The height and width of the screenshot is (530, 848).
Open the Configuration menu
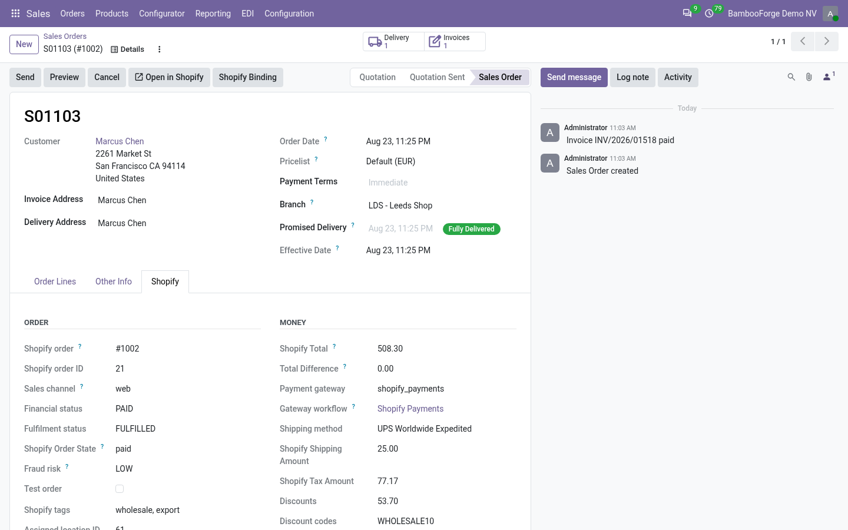pos(289,14)
